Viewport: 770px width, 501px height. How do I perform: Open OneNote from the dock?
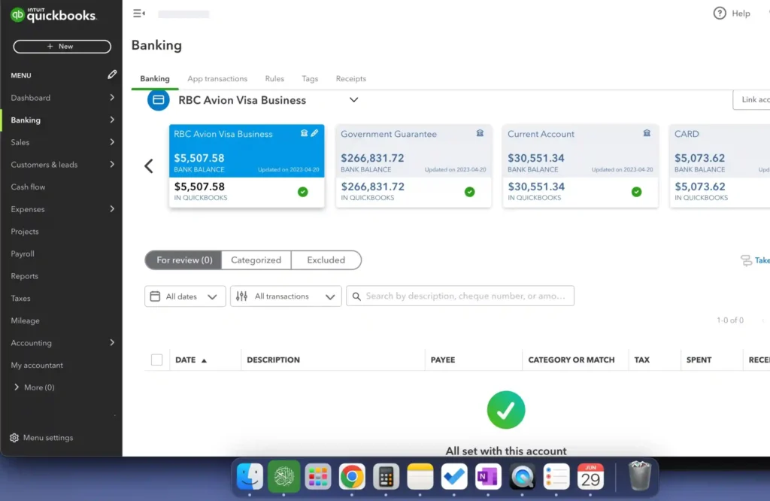[487, 476]
